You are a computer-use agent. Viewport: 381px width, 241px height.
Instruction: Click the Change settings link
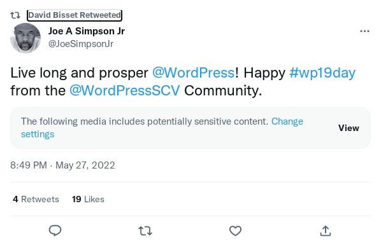click(162, 128)
